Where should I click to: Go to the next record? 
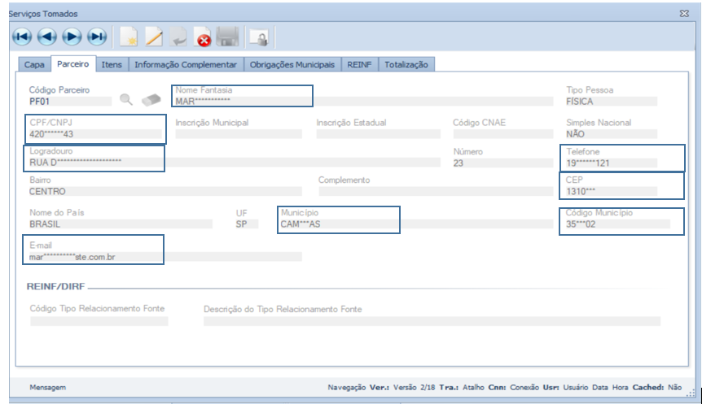72,37
